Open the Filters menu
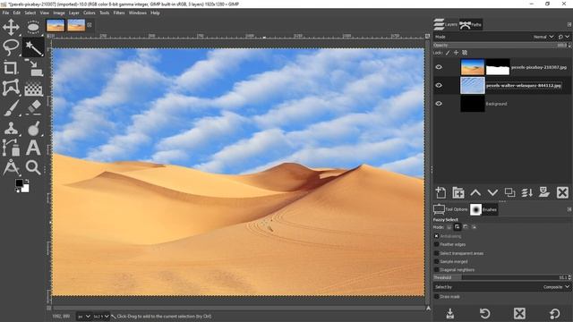 coord(119,13)
